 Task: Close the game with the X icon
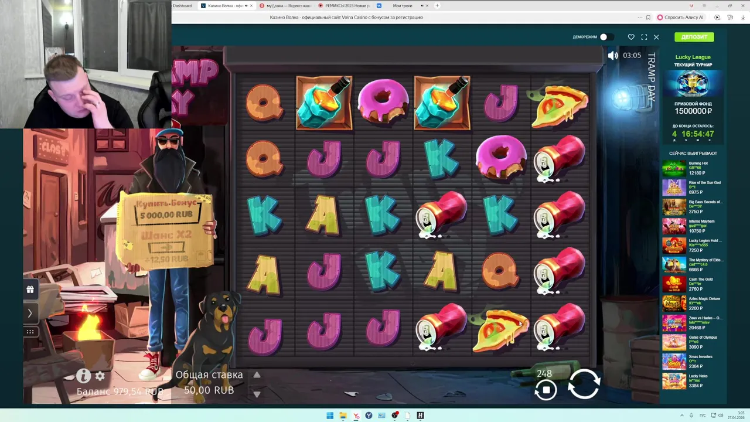pyautogui.click(x=656, y=37)
